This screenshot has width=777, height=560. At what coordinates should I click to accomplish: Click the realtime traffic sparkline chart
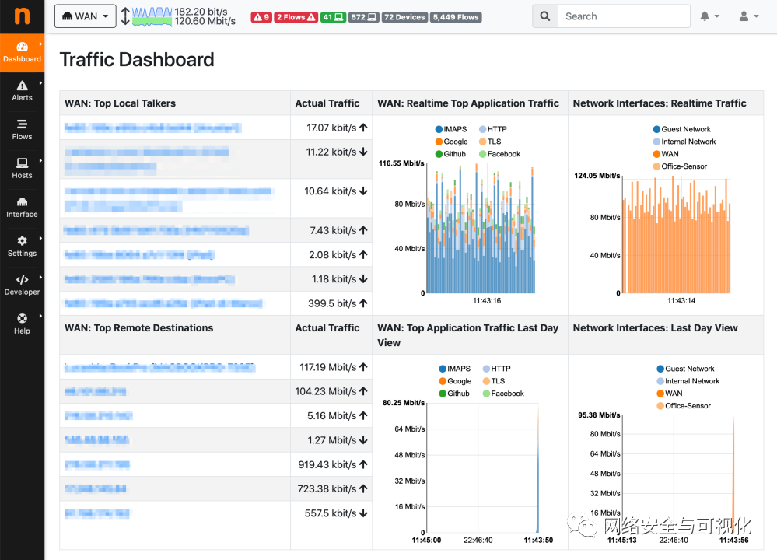point(152,16)
